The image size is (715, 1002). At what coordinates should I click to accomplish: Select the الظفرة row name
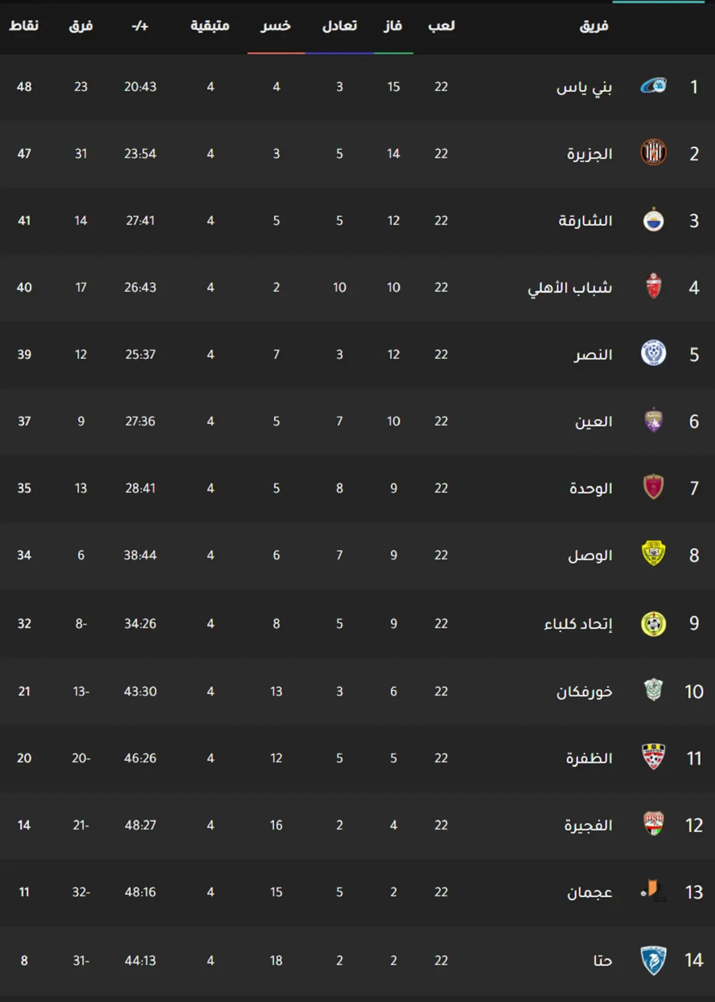[589, 758]
